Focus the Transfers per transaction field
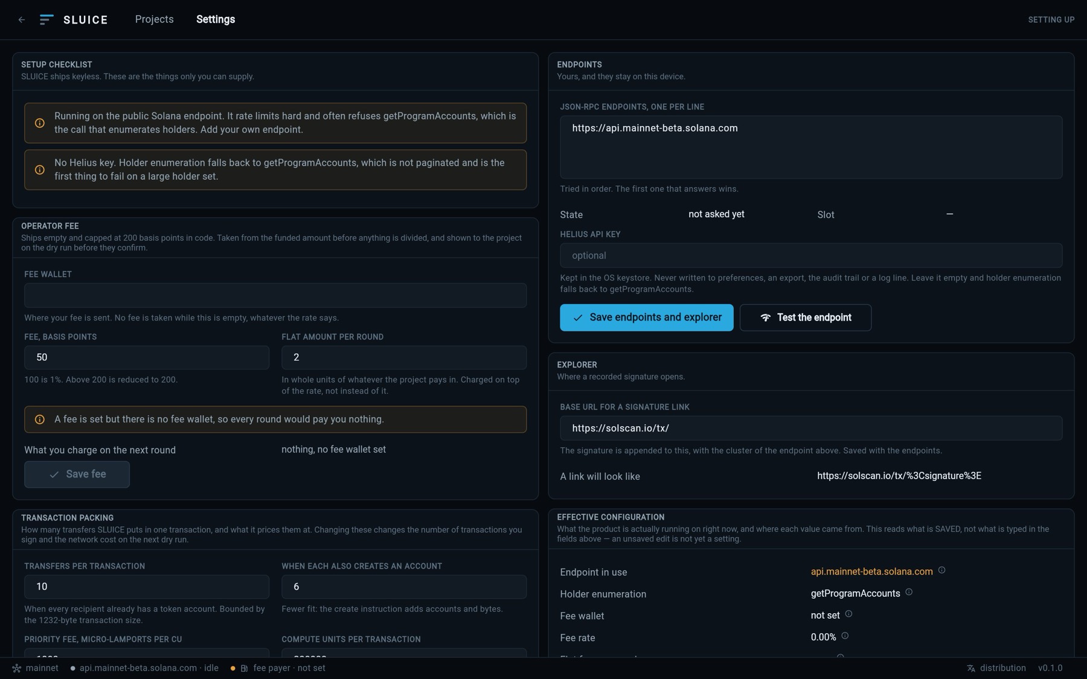The height and width of the screenshot is (679, 1087). (x=147, y=587)
